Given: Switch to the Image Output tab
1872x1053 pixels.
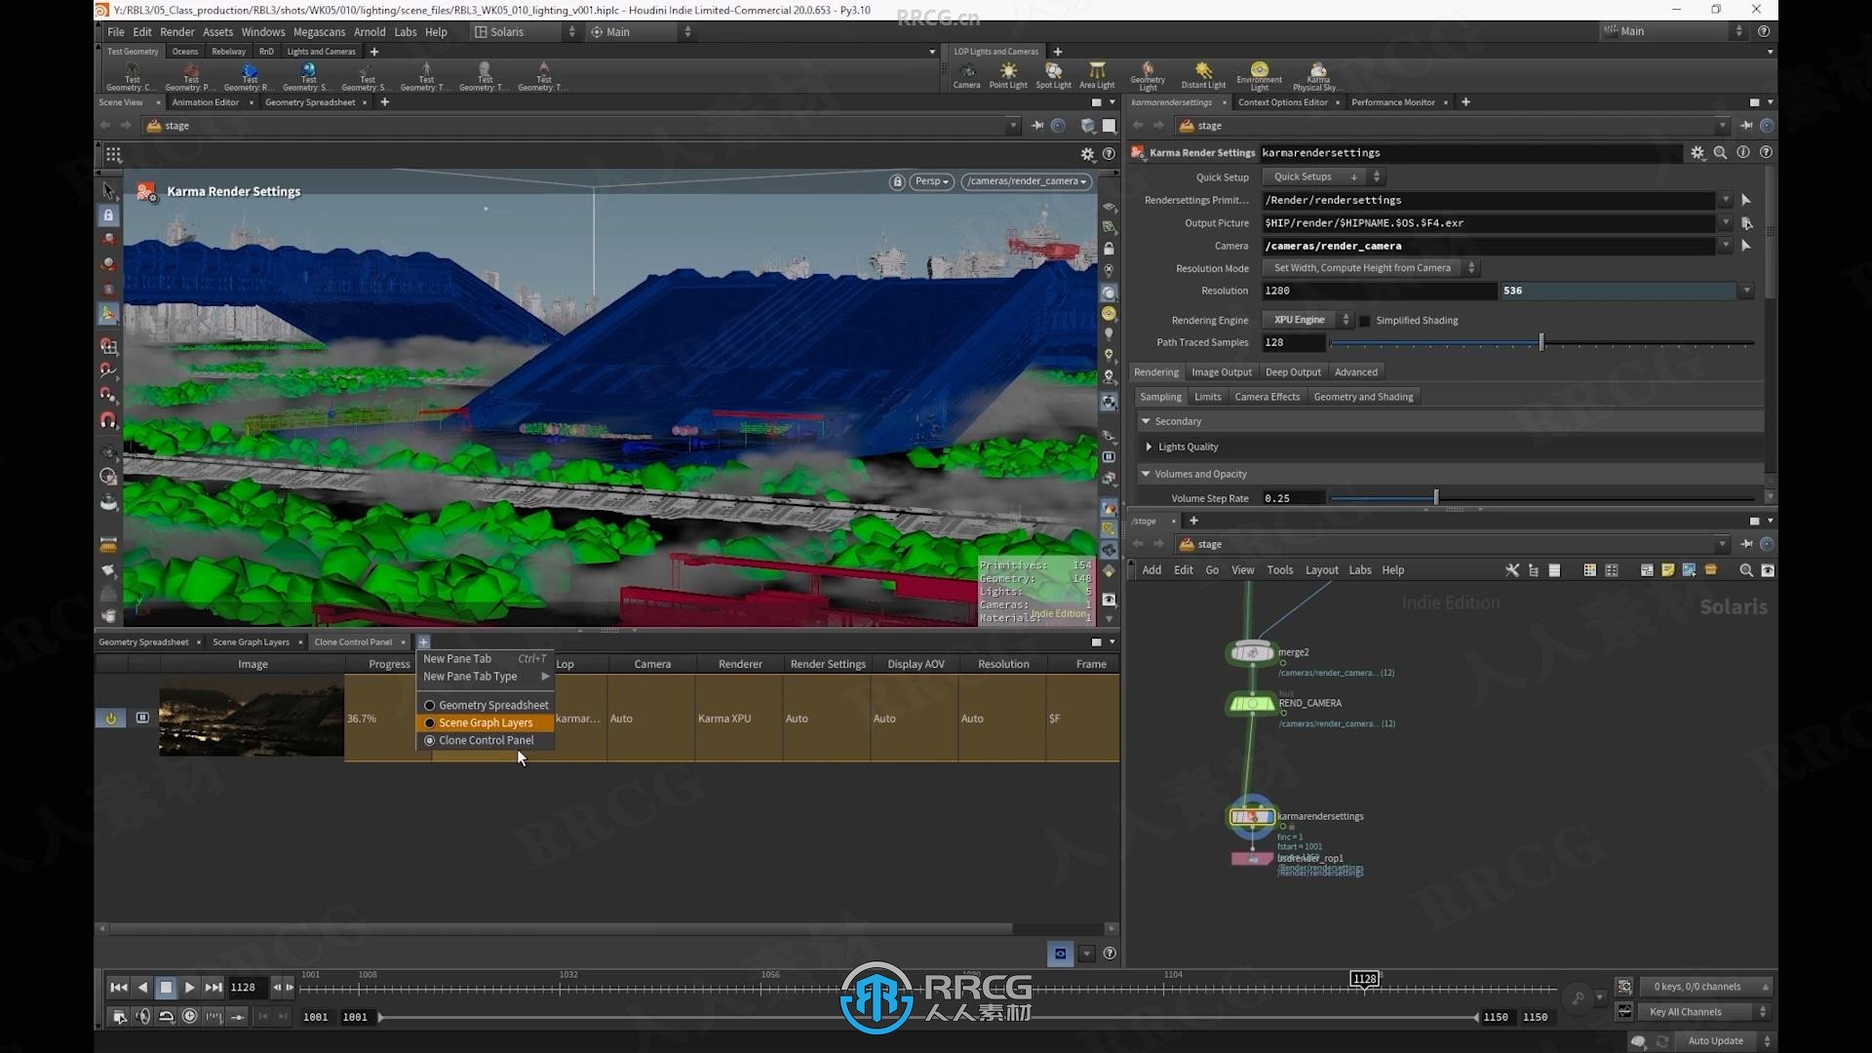Looking at the screenshot, I should 1222,372.
